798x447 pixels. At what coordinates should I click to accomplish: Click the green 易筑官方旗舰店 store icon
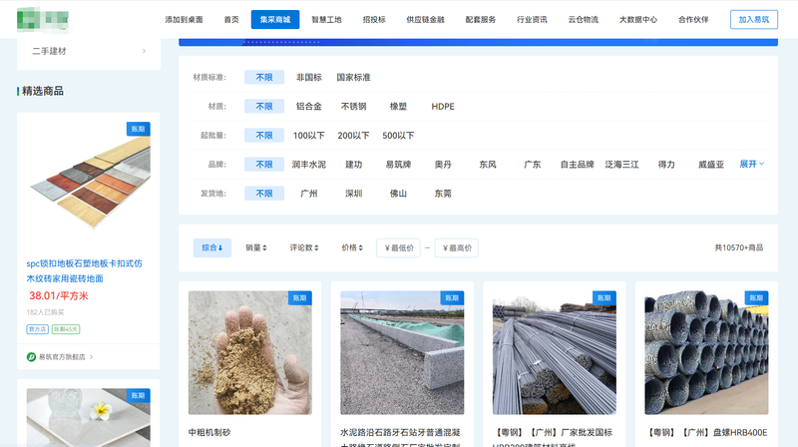pos(31,357)
